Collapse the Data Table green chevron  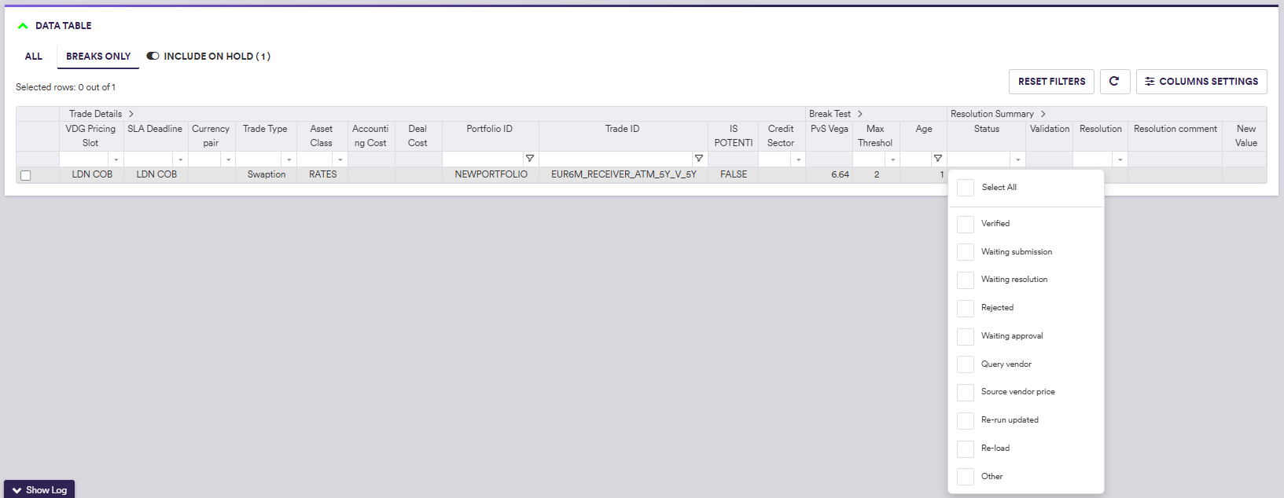[x=23, y=26]
